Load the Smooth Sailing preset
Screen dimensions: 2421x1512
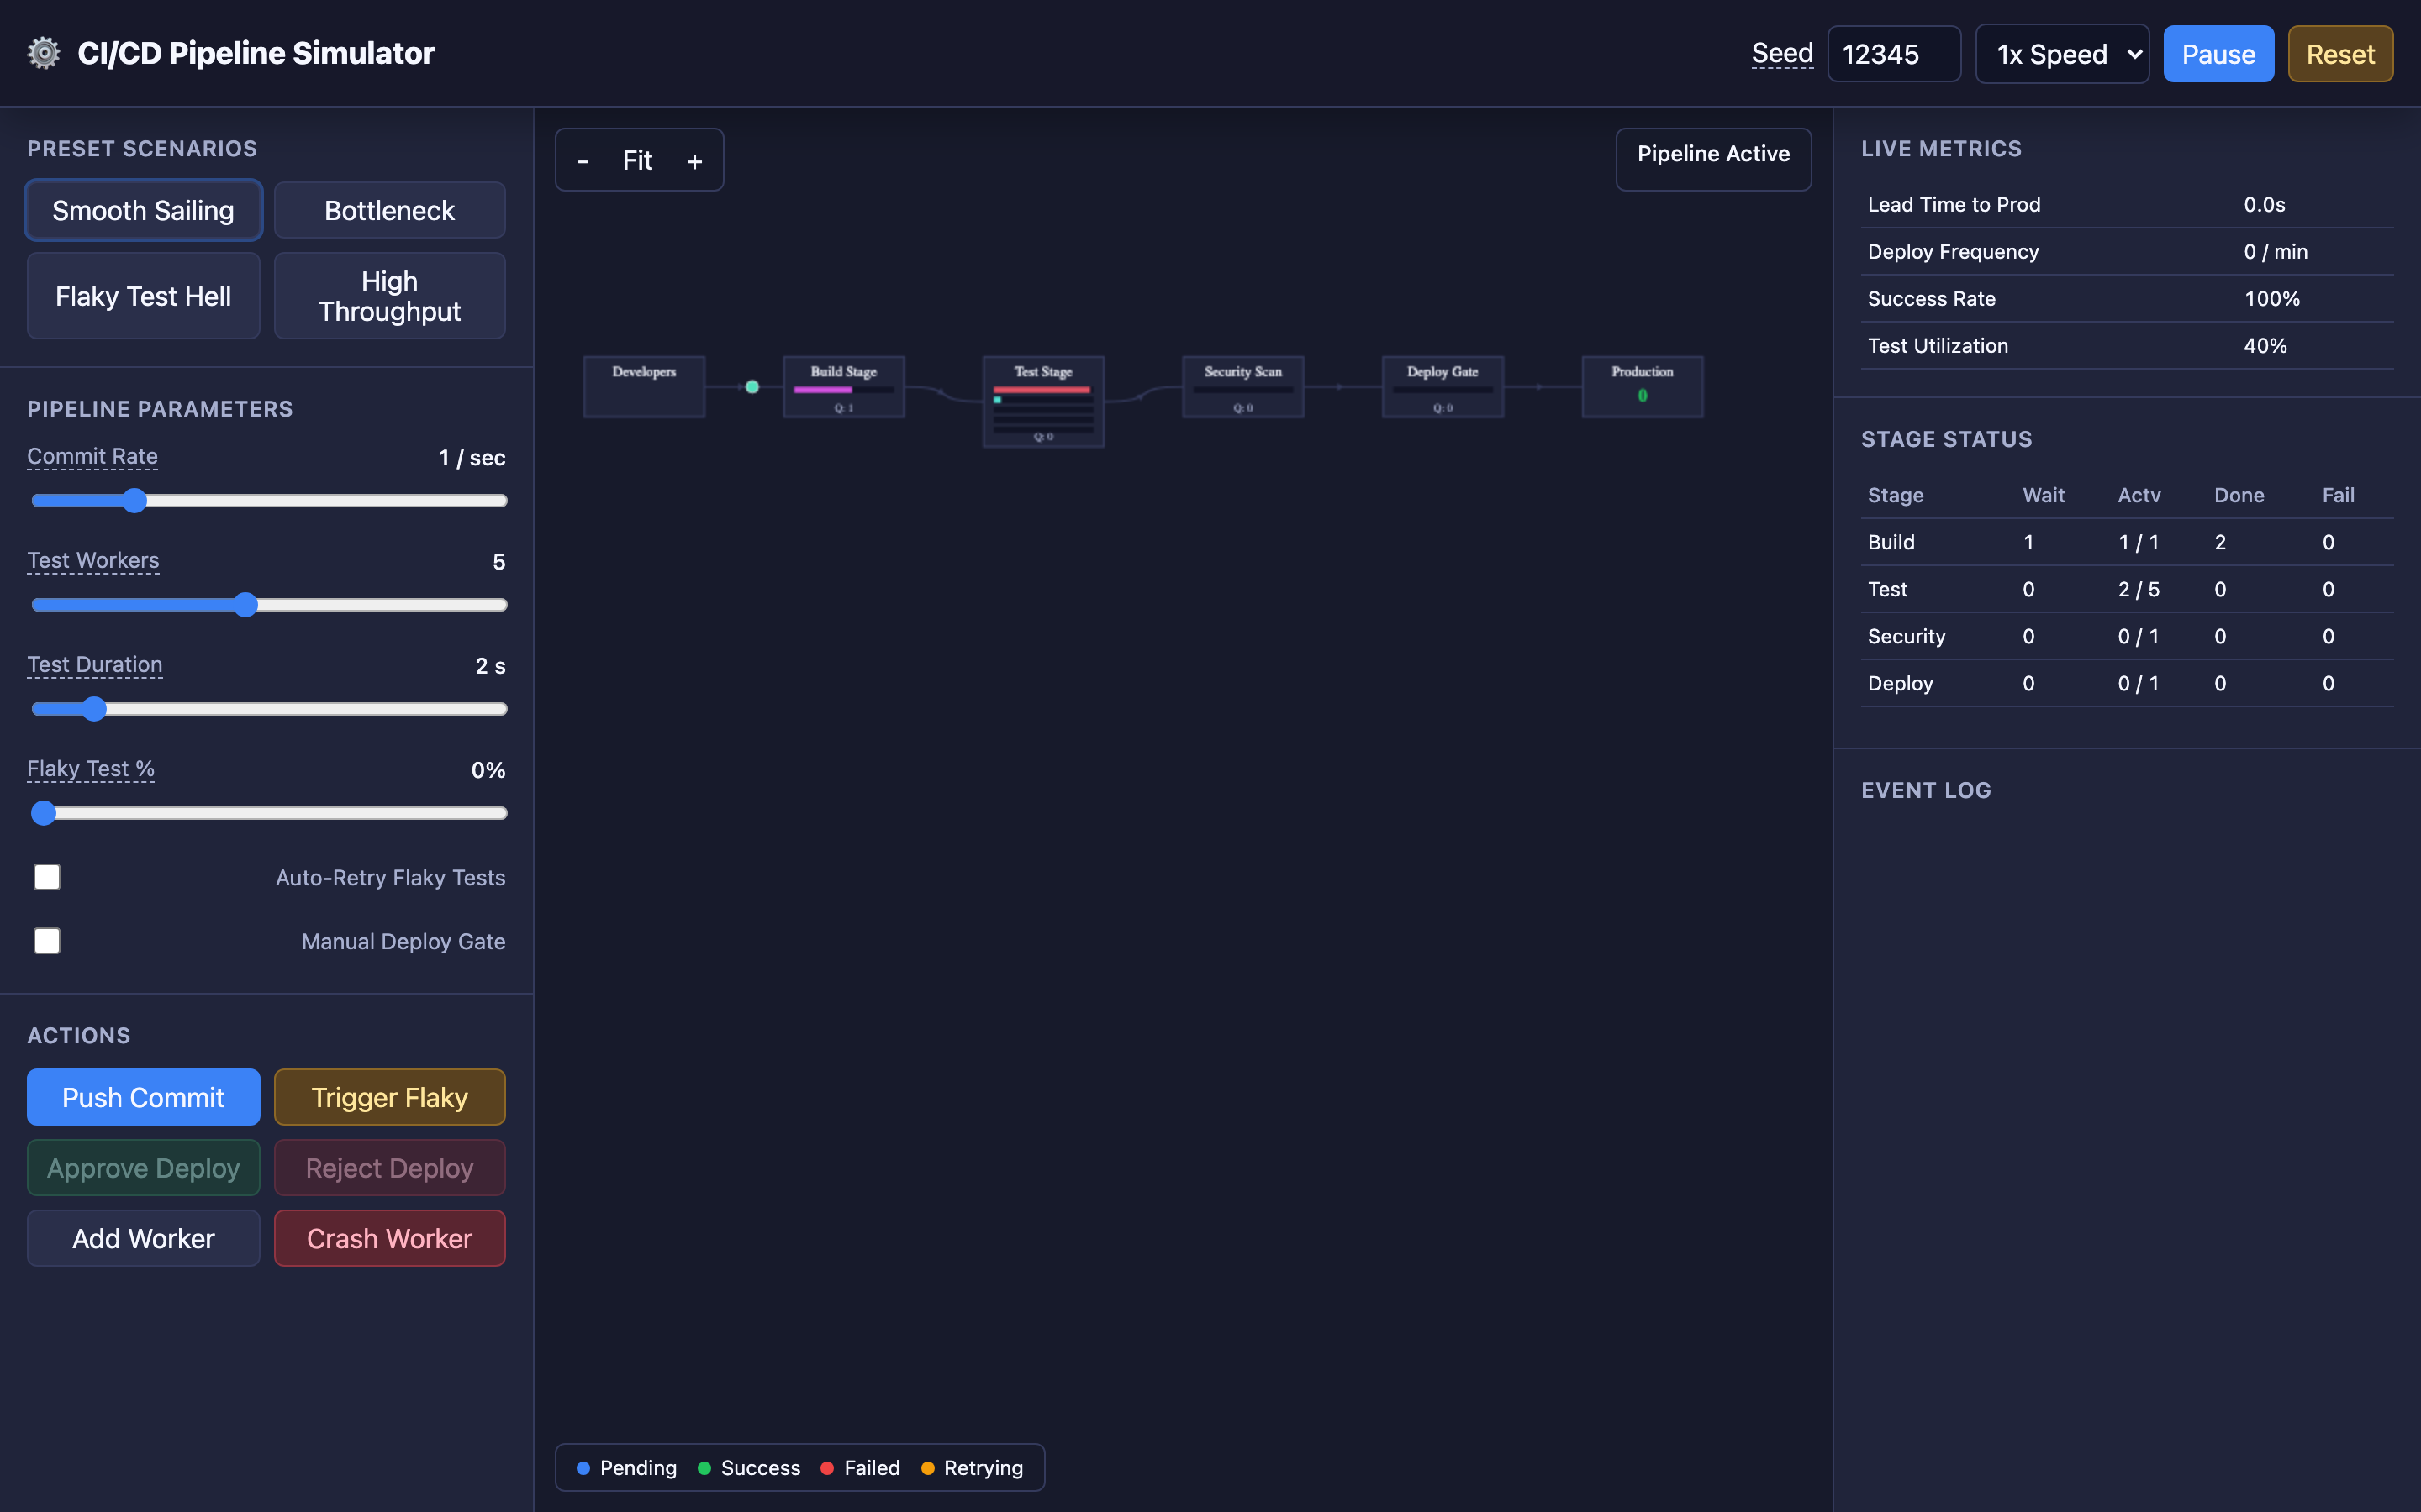[x=143, y=210]
